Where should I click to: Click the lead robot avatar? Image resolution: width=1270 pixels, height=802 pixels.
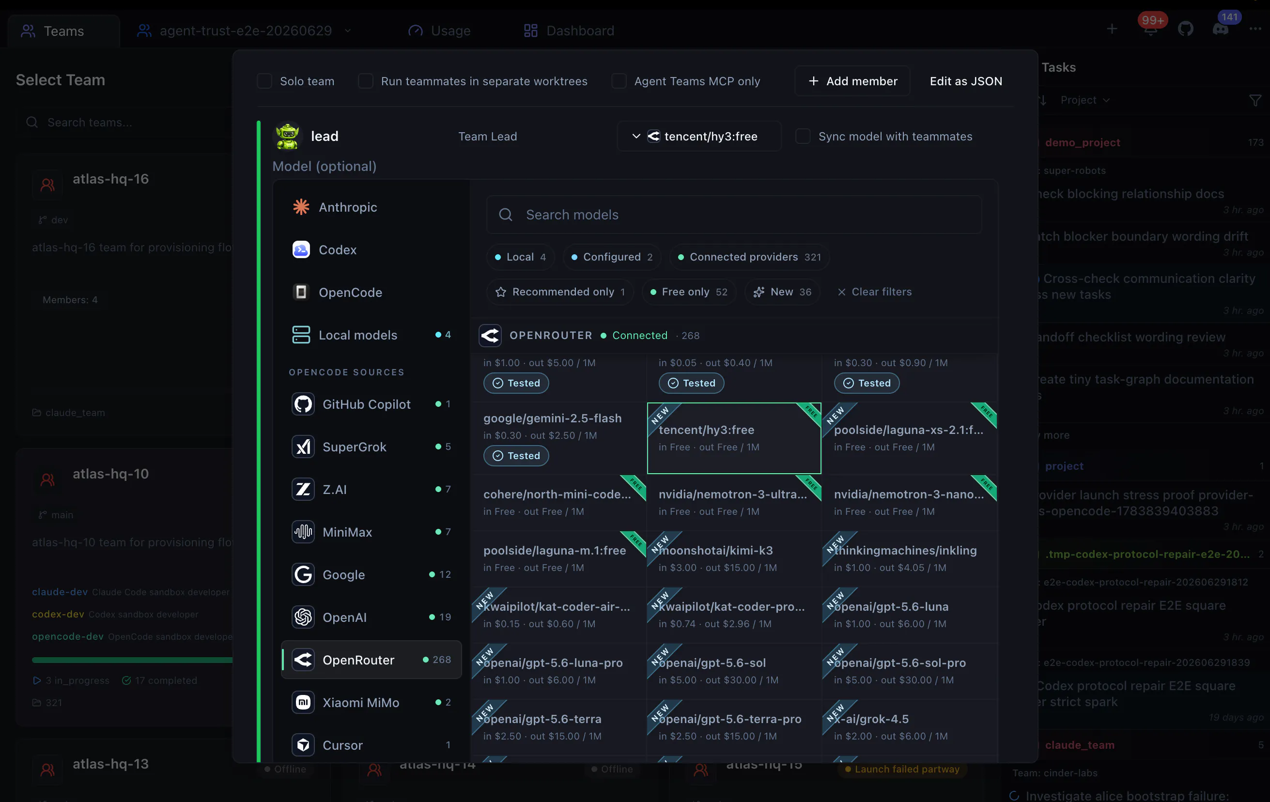point(287,136)
